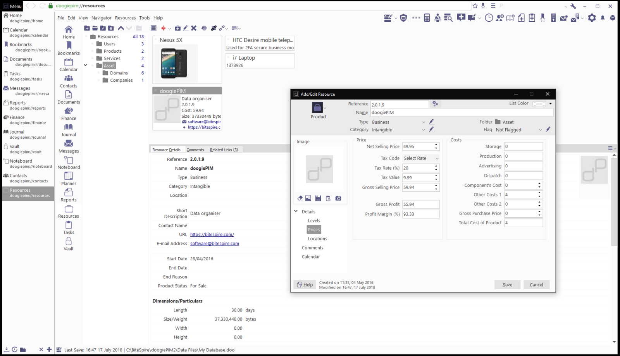The width and height of the screenshot is (620, 356).
Task: Click the erase image icon in dialog
Action: tap(300, 198)
